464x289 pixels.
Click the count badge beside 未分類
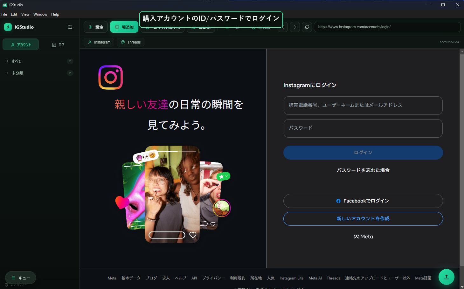(x=70, y=73)
